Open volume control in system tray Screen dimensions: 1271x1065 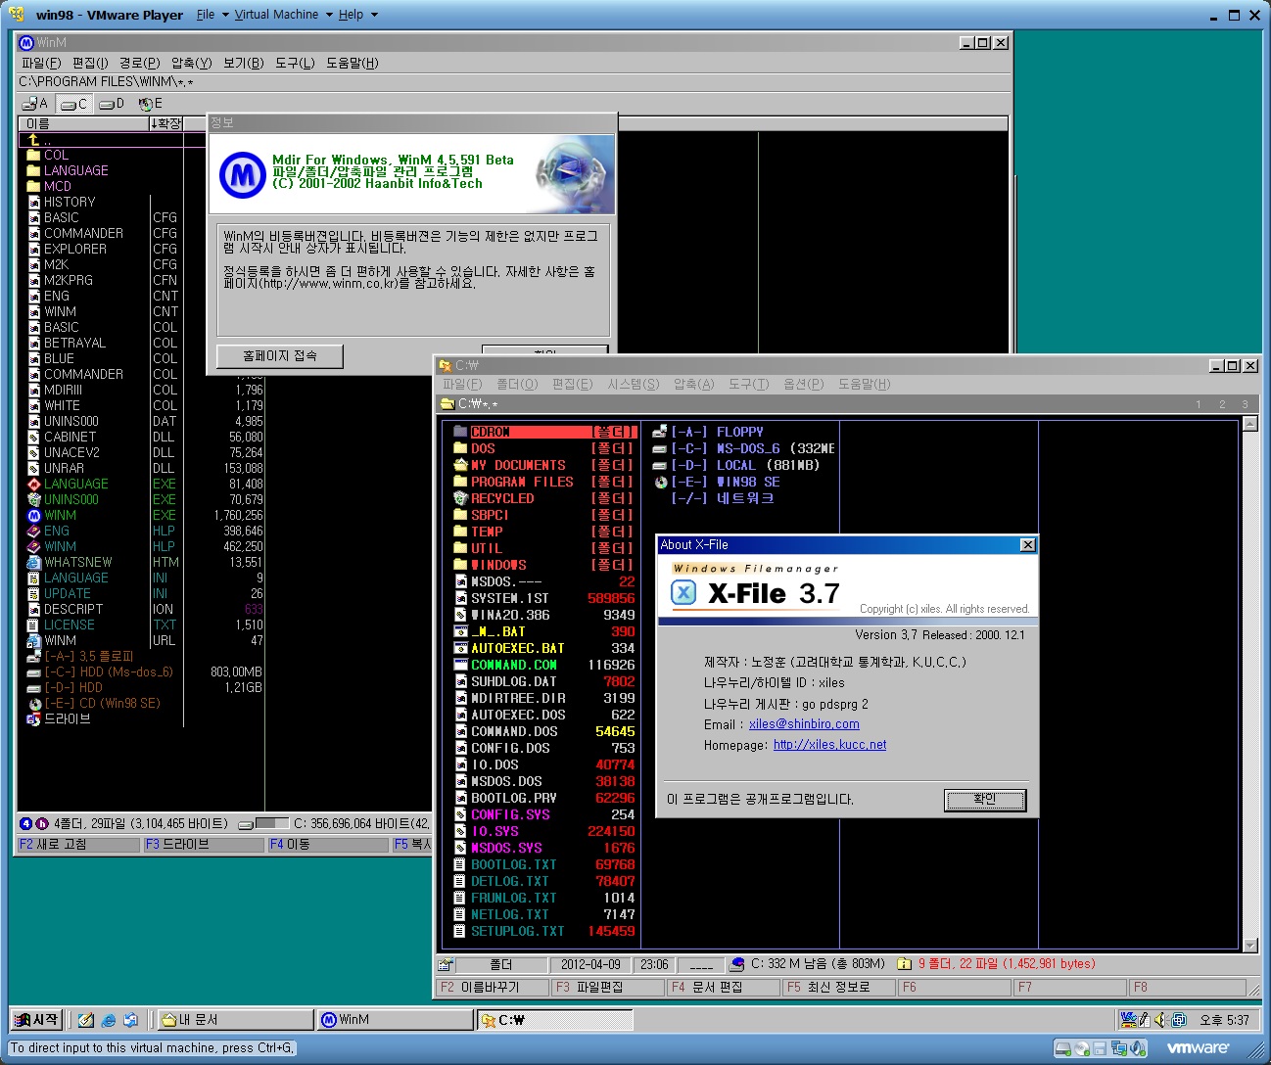(x=1159, y=1020)
